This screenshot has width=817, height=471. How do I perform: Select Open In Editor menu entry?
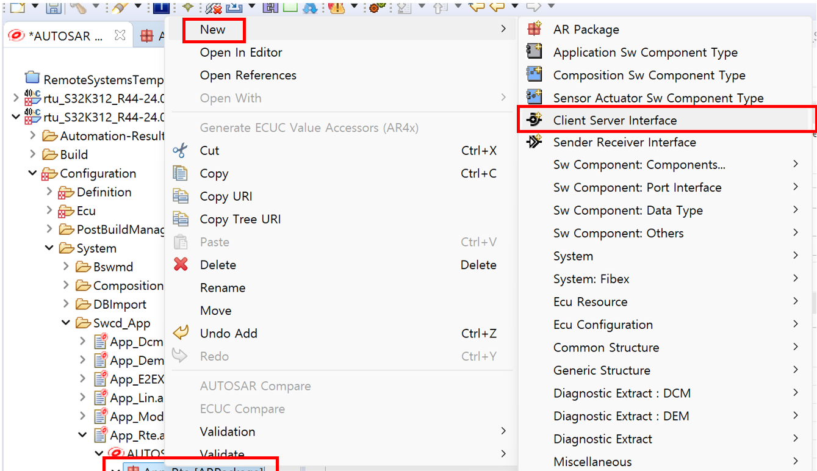tap(241, 52)
